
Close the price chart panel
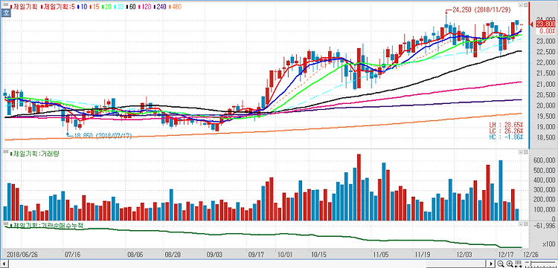525,5
